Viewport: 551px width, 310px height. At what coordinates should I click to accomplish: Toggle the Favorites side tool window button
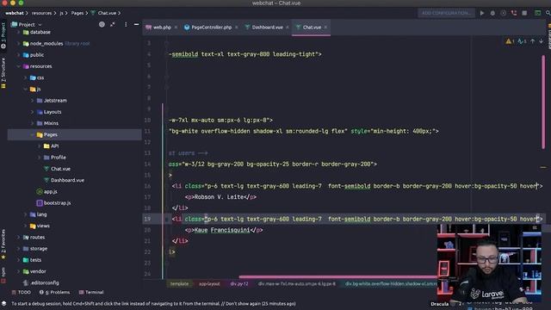pos(3,244)
